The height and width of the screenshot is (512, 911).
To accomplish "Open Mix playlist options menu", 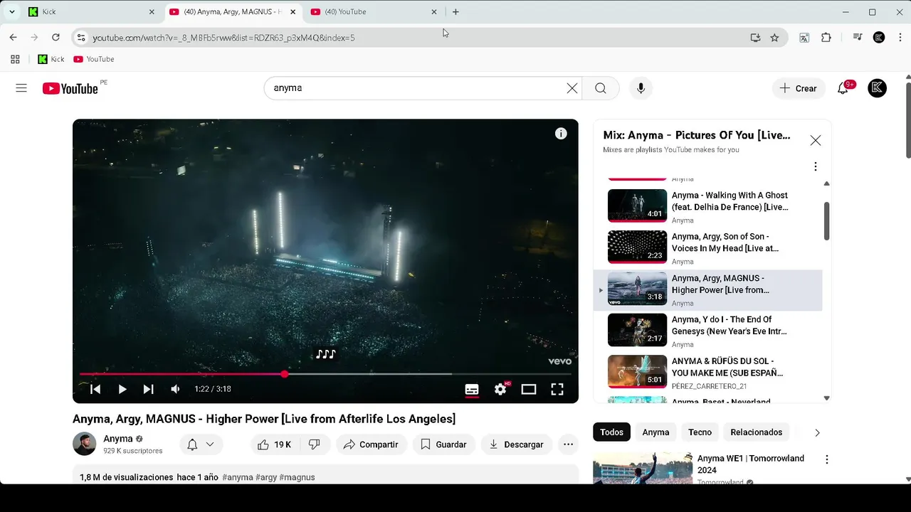I will tap(816, 166).
